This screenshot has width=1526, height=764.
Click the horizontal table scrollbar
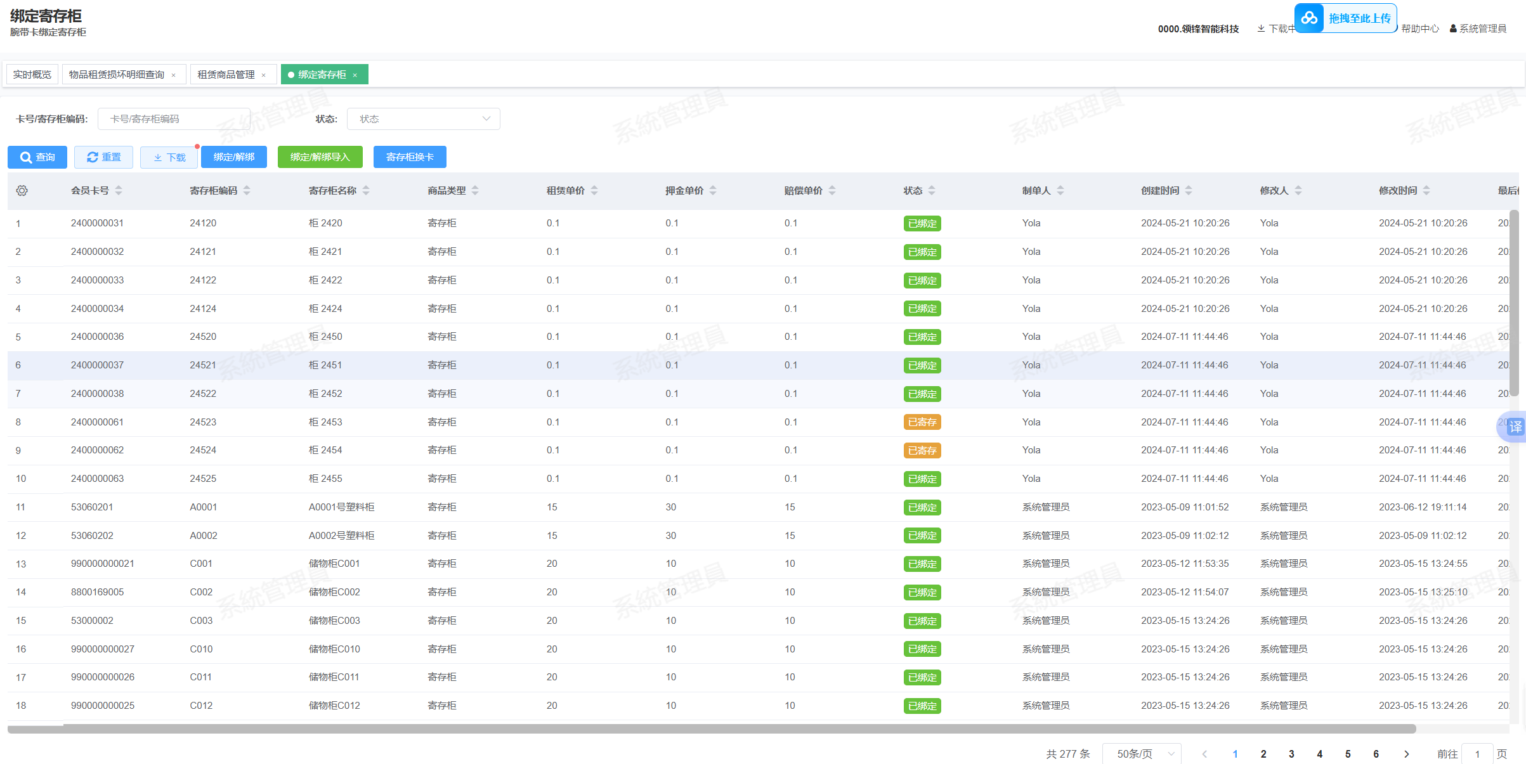[x=710, y=728]
